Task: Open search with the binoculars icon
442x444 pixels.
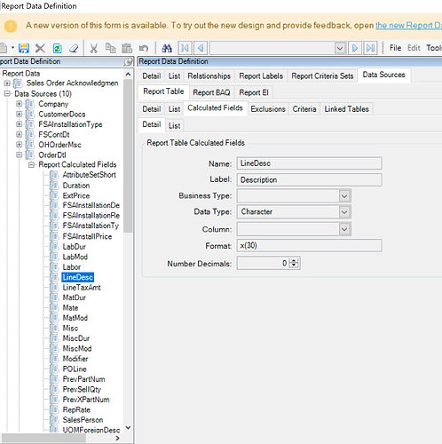Action: (167, 48)
